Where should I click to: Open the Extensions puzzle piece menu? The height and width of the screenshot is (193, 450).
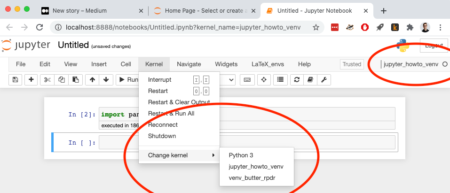tap(410, 27)
